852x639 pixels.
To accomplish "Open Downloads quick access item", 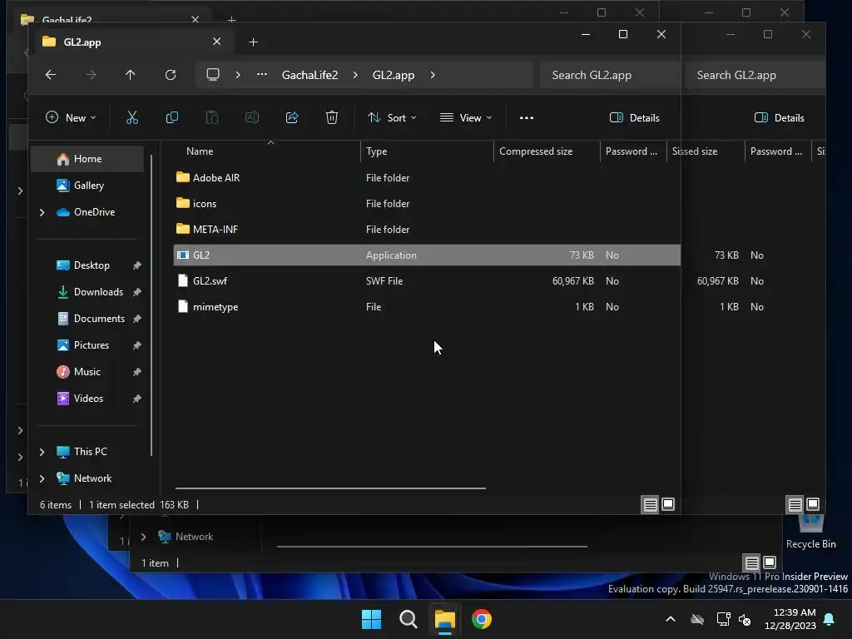I will 87,292.
